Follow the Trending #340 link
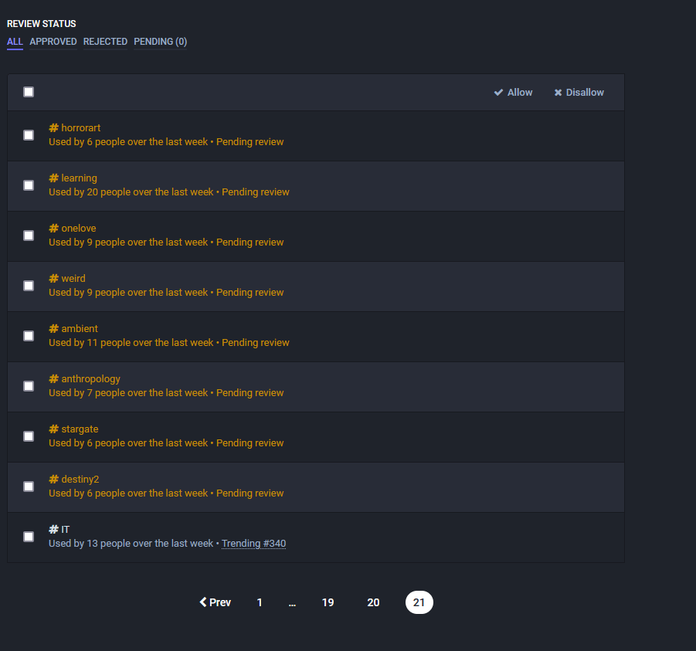Screen dimensions: 696x651 click(x=253, y=543)
